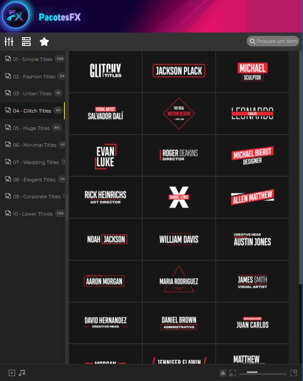
Task: Open the 10 - Lower Thirds category
Action: click(32, 214)
